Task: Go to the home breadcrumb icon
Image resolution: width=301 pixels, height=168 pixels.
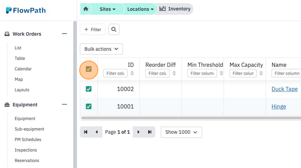Action: (86, 9)
